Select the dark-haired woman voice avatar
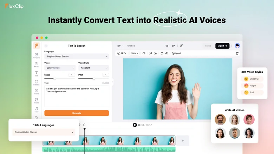Image resolution: width=274 pixels, height=154 pixels. click(x=220, y=133)
